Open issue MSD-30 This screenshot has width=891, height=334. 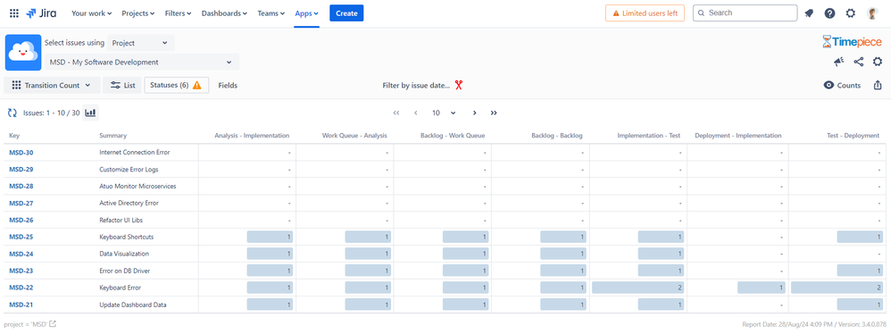pos(21,152)
